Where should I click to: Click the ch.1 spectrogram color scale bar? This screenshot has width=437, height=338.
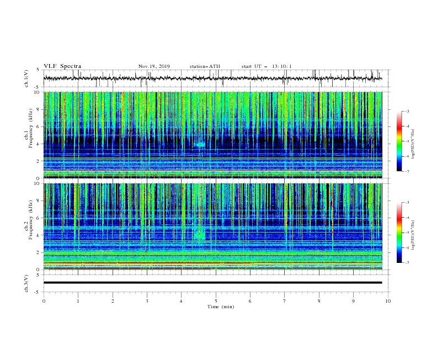pos(399,141)
